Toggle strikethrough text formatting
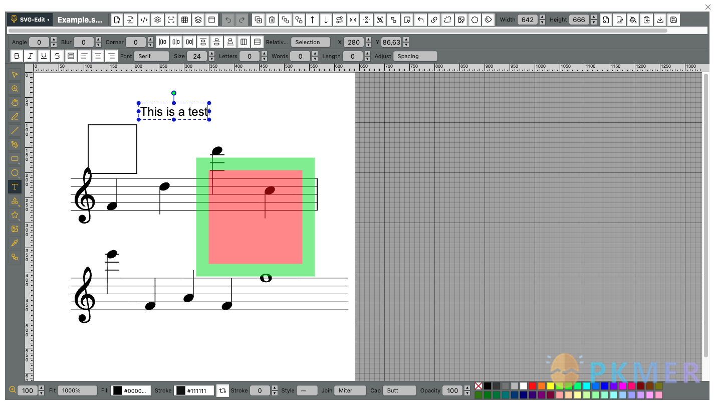The height and width of the screenshot is (407, 715). coord(57,56)
